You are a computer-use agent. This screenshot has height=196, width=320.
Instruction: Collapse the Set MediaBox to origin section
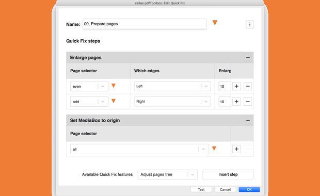point(248,121)
